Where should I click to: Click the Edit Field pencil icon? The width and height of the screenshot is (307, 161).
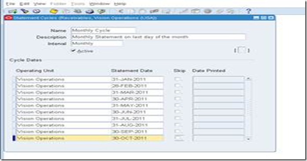pos(184,11)
